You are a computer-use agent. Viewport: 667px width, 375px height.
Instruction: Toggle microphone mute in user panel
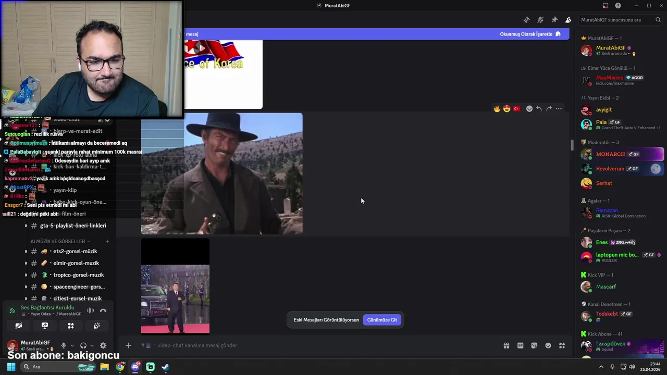point(64,345)
